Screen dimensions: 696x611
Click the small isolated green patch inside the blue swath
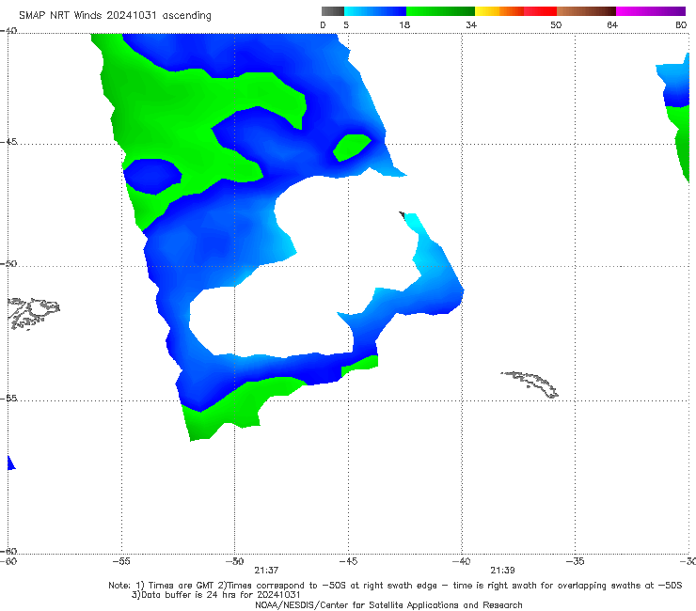tap(352, 147)
